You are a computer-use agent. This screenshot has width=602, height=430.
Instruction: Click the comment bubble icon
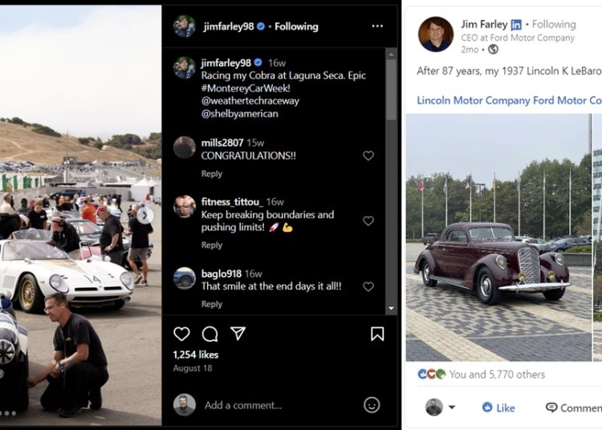click(210, 334)
